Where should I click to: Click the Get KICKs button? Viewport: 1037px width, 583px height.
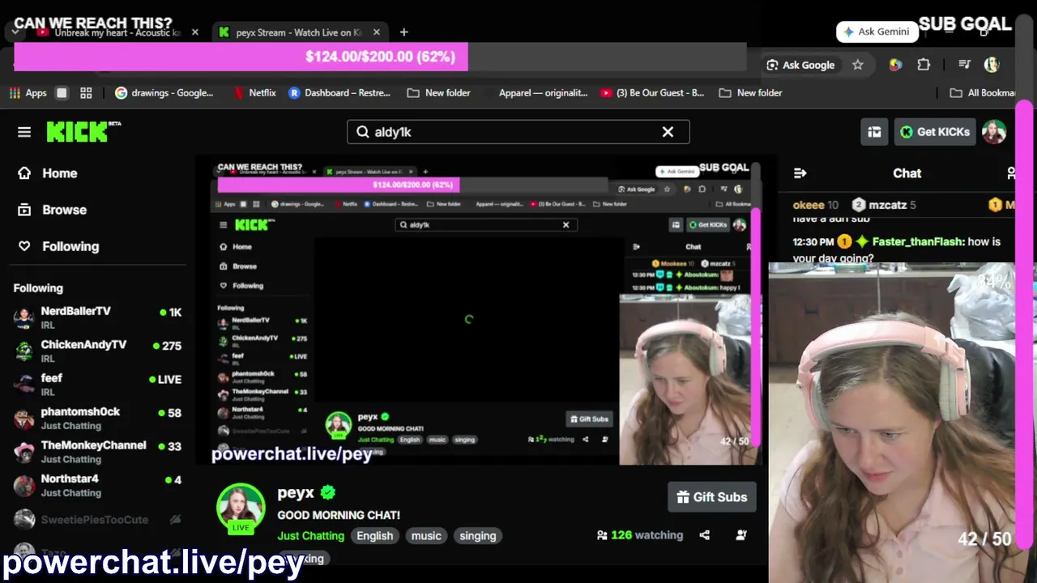coord(935,132)
